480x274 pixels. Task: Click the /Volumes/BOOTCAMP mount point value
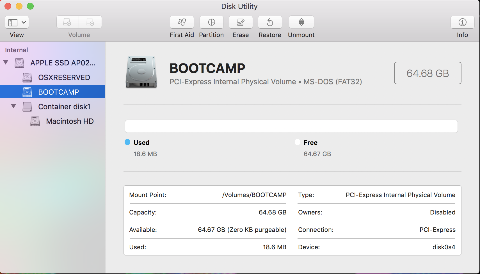pos(254,195)
